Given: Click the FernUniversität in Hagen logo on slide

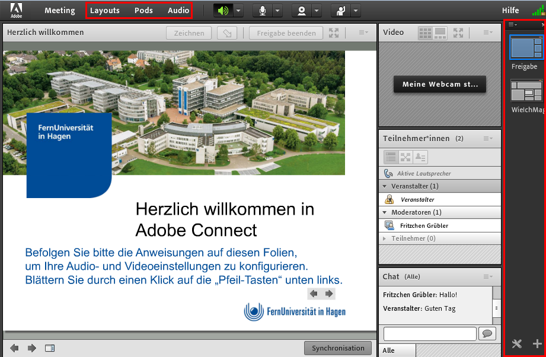Looking at the screenshot, I should pyautogui.click(x=295, y=311).
